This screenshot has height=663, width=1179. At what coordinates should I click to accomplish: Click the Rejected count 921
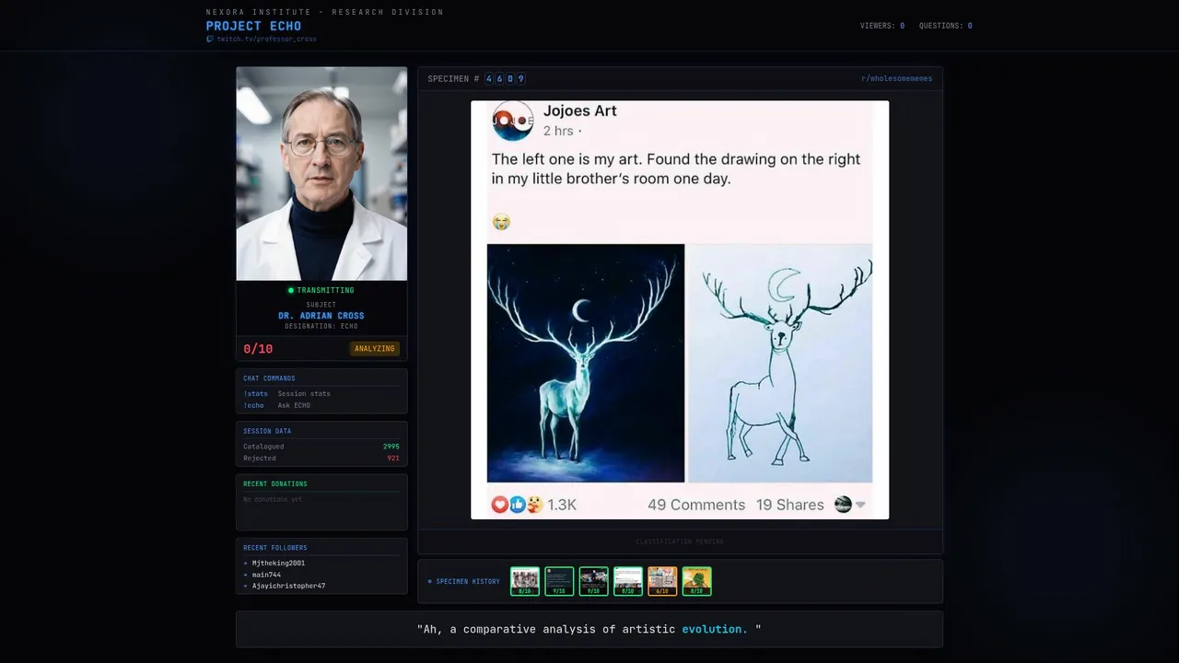pos(393,458)
